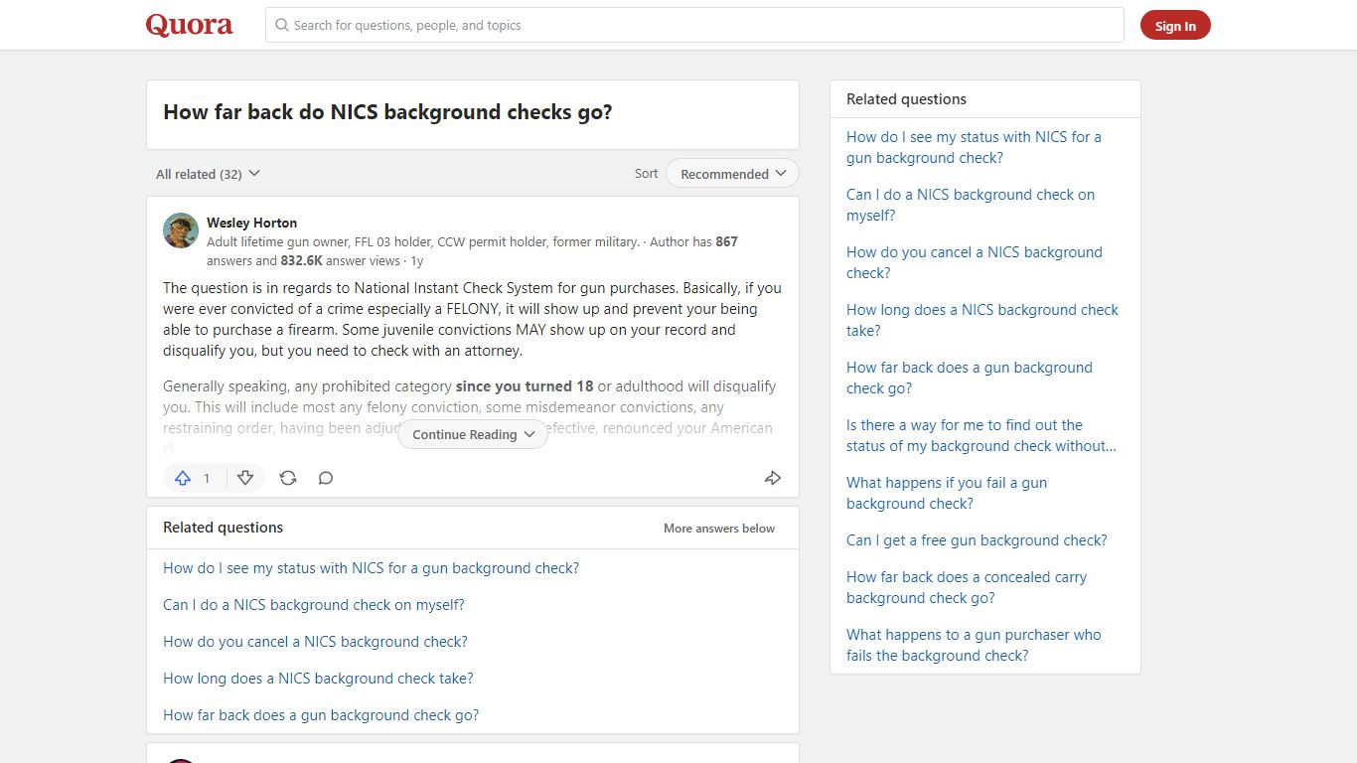
Task: Upvote Wesley Horton's answer
Action: point(183,478)
